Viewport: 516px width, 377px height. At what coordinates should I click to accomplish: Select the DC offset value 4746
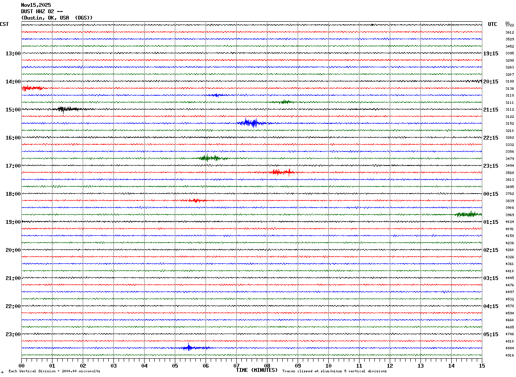[x=510, y=334]
